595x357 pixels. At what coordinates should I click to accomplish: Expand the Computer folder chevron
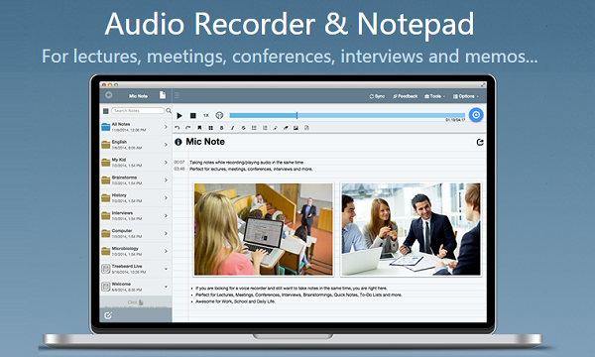tap(166, 233)
